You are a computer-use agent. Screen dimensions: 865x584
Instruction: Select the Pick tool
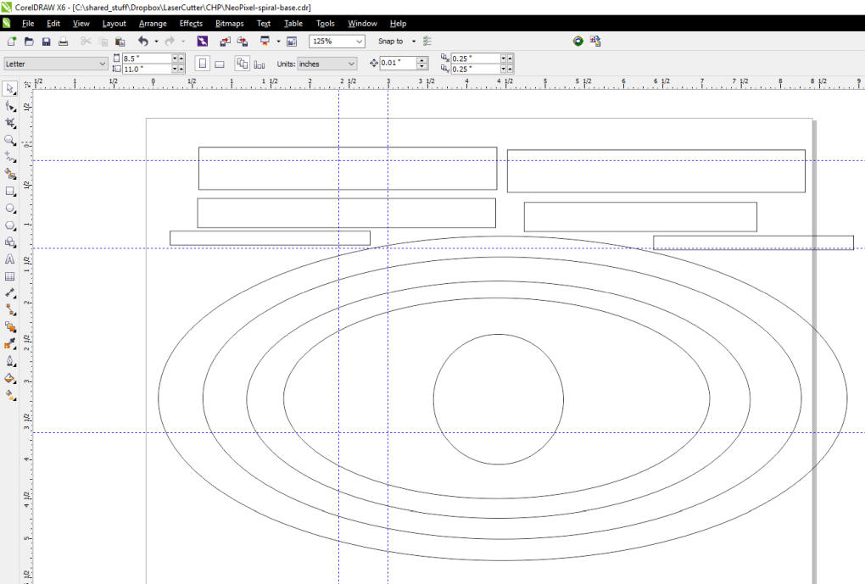coord(10,89)
